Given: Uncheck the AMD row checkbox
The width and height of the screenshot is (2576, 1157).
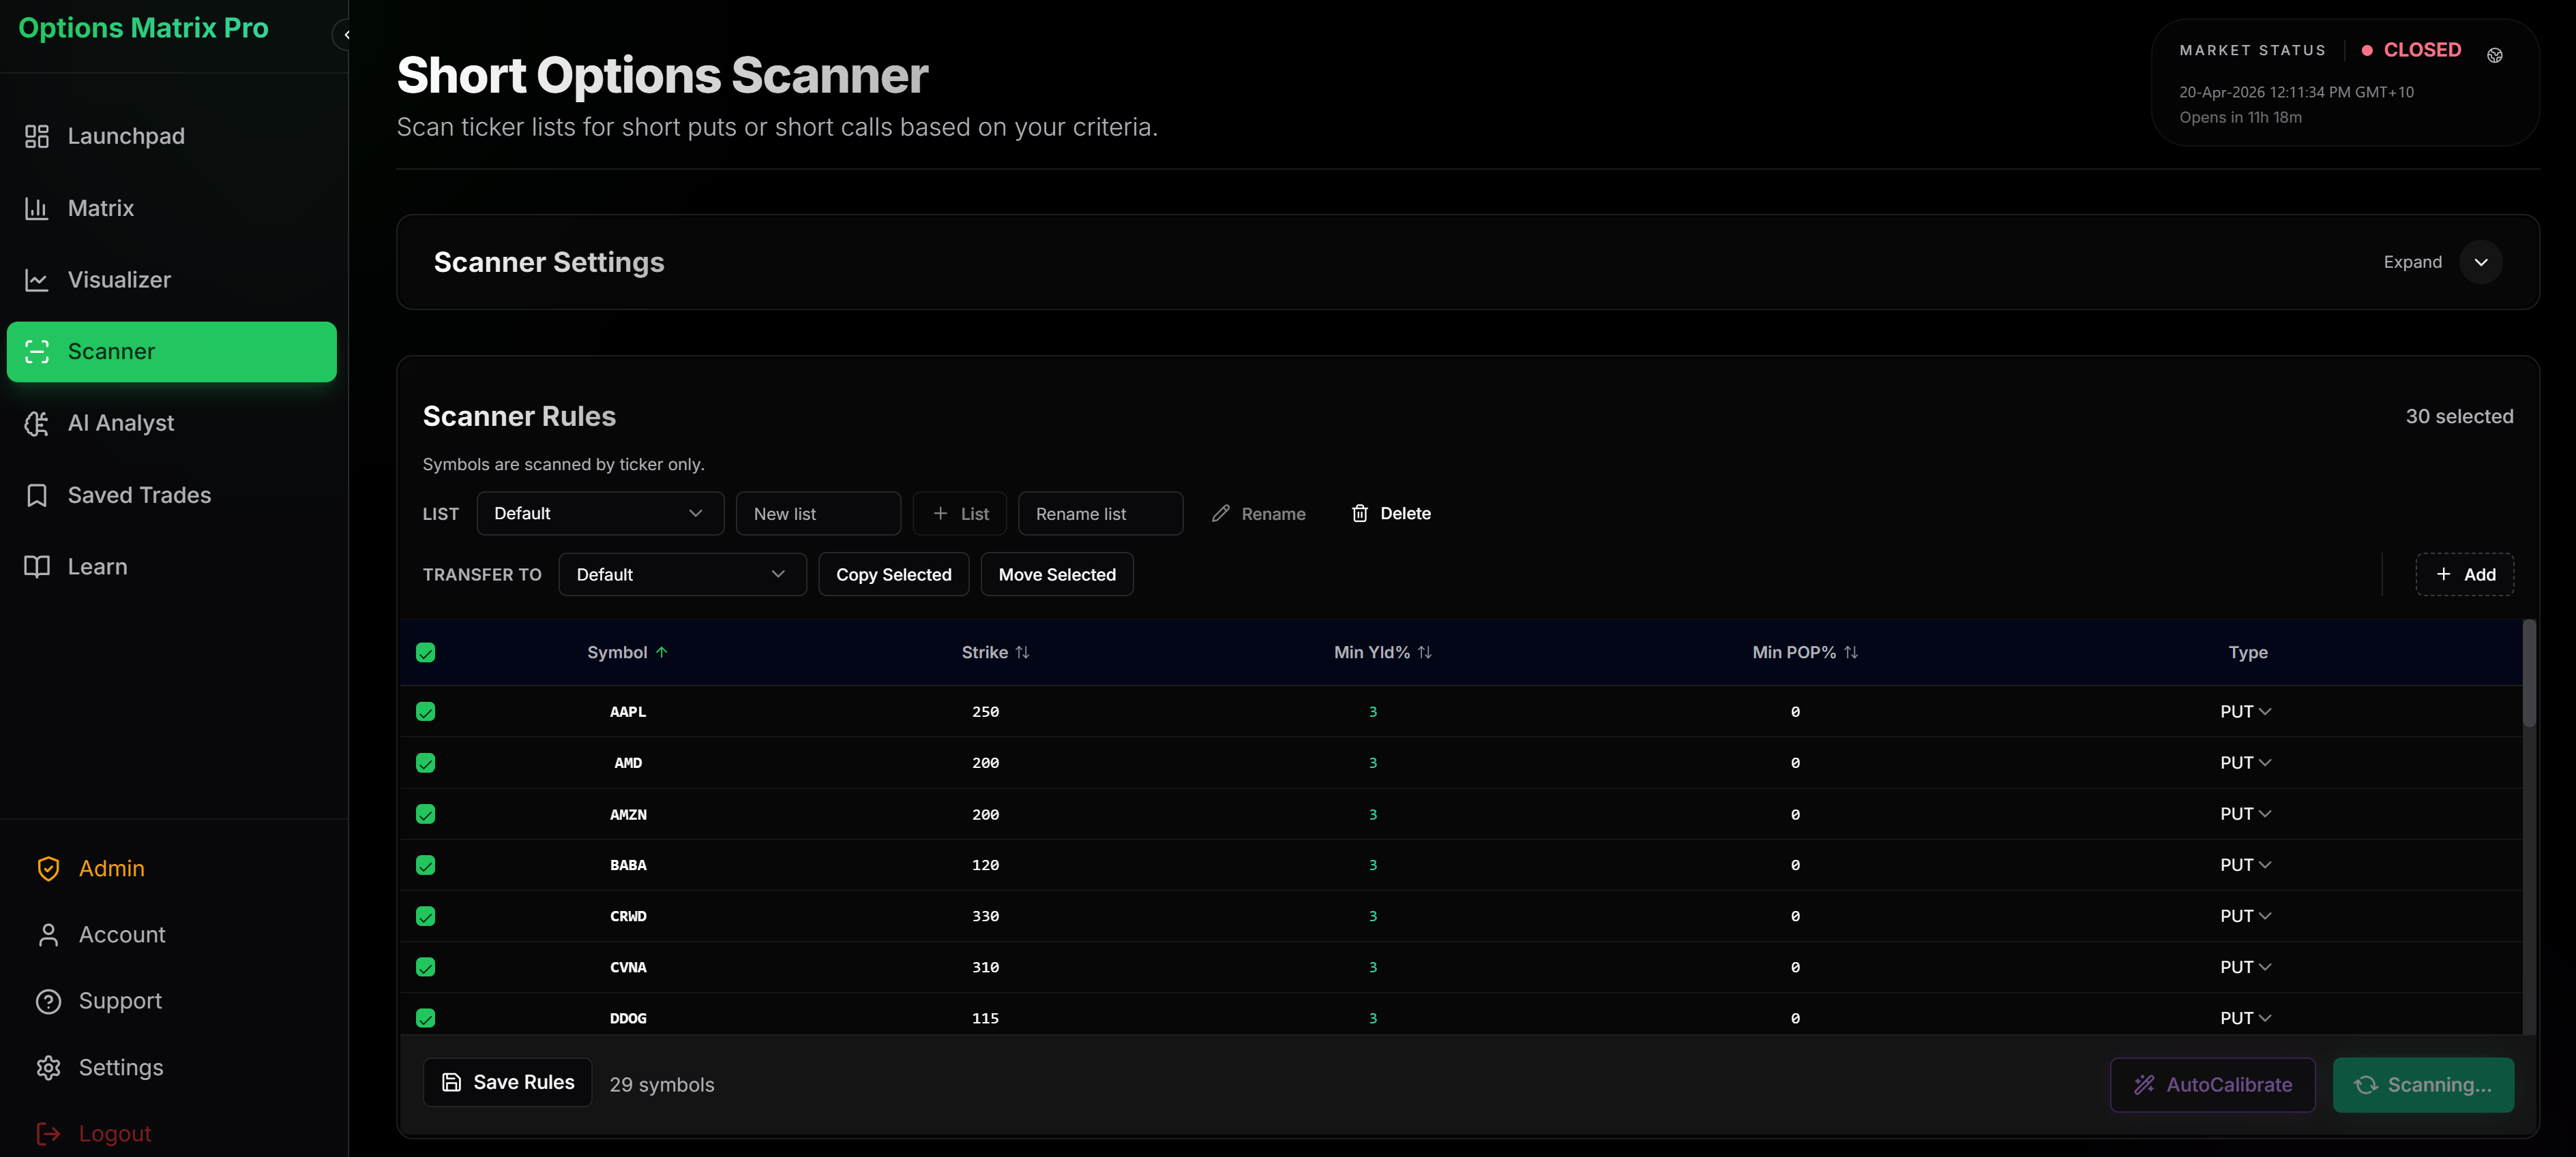Looking at the screenshot, I should point(425,763).
